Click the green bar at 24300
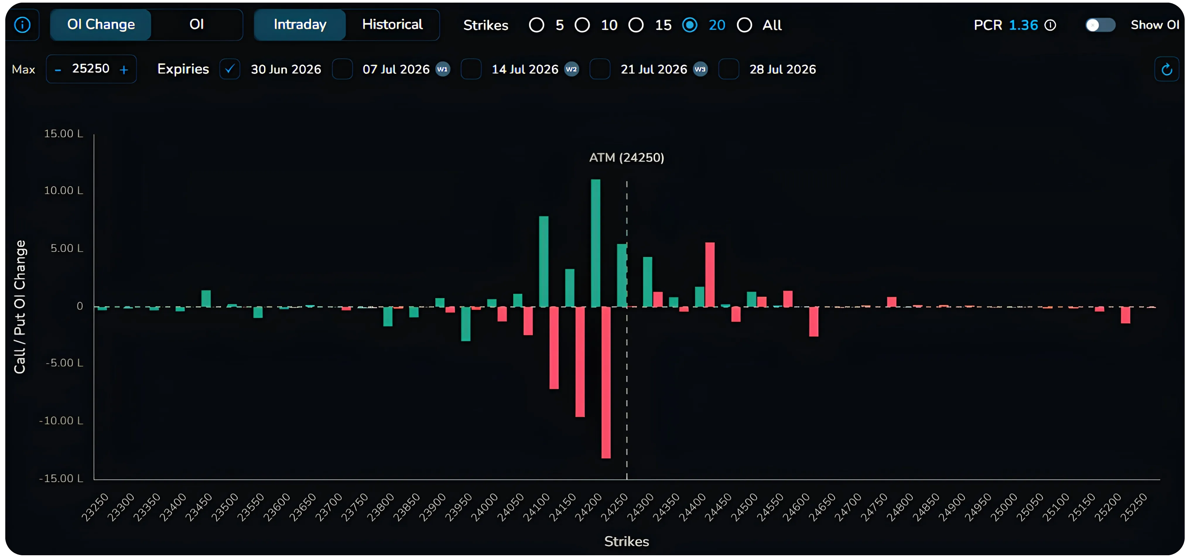The width and height of the screenshot is (1190, 557). click(x=648, y=282)
